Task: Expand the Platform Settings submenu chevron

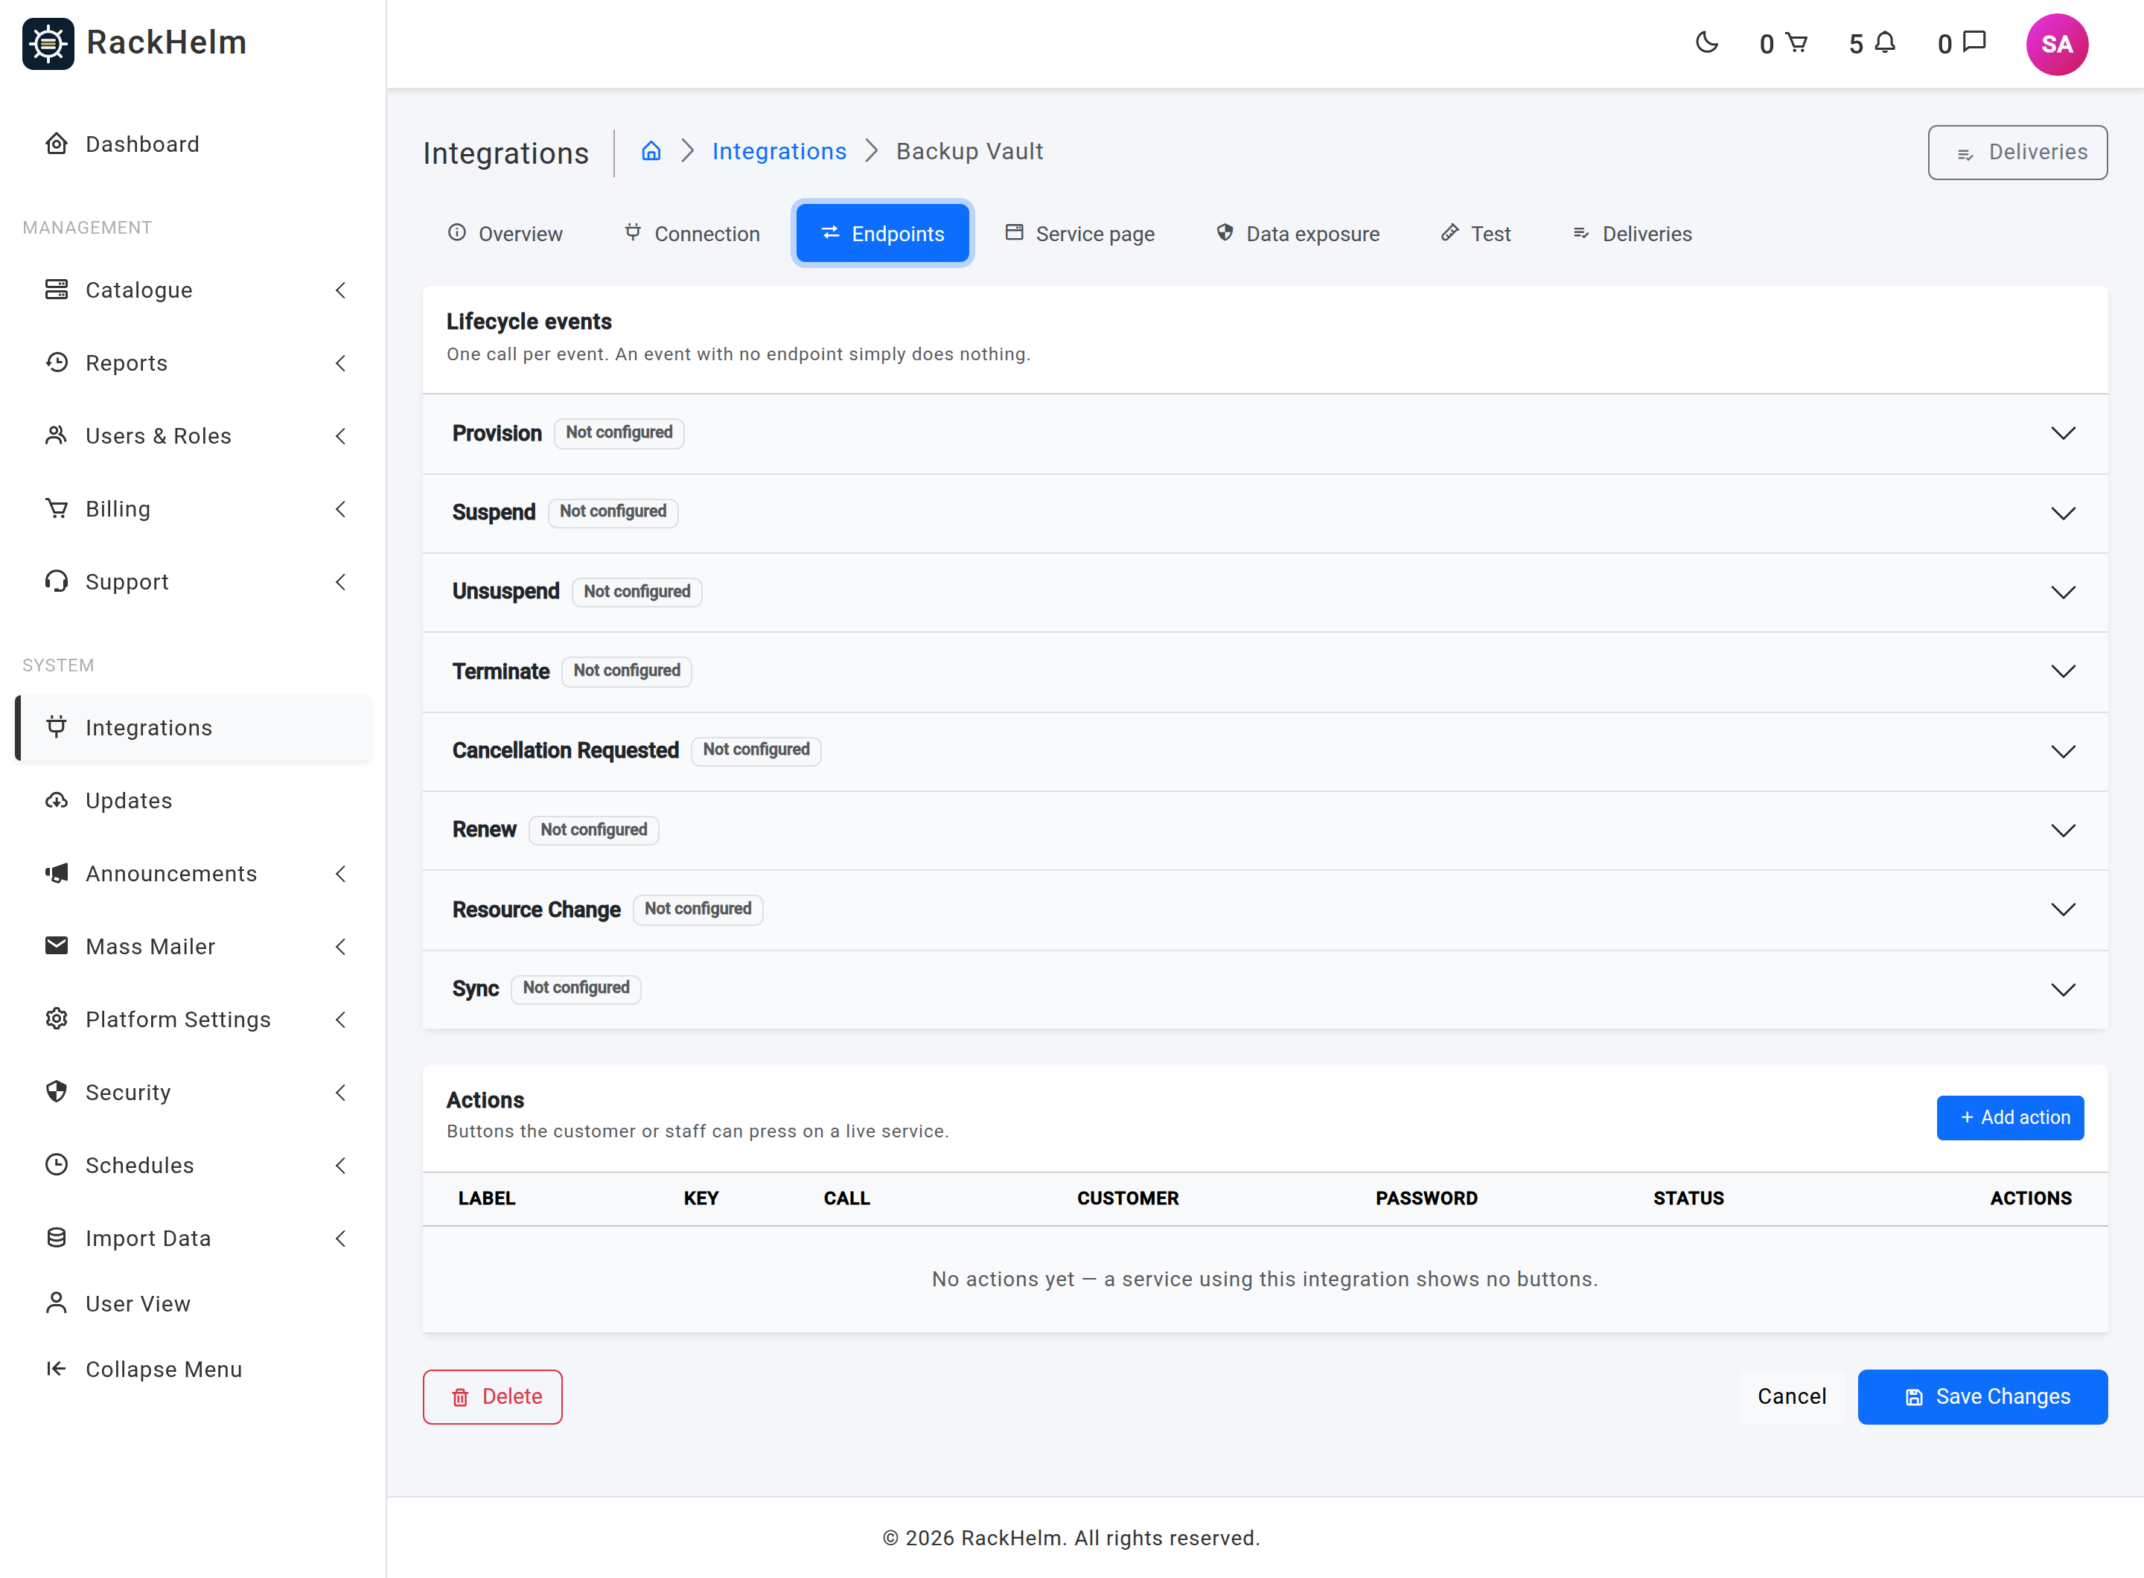Action: pyautogui.click(x=340, y=1019)
